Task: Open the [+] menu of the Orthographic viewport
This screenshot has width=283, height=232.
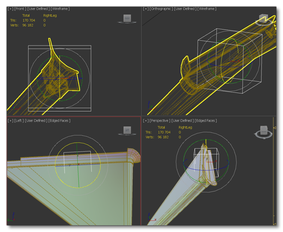Action: pyautogui.click(x=146, y=9)
